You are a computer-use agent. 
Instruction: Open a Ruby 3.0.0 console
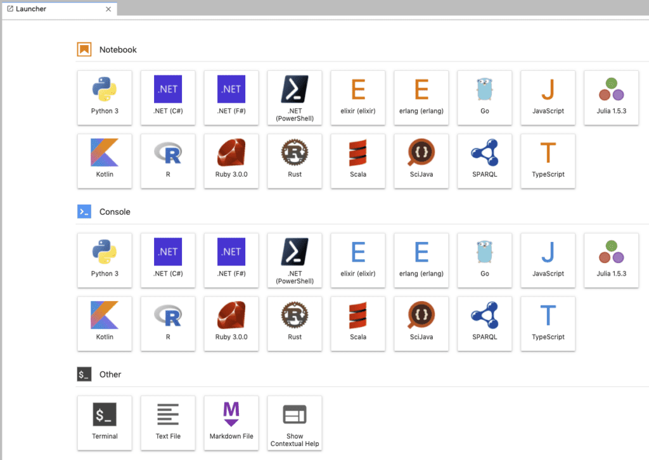click(x=231, y=324)
